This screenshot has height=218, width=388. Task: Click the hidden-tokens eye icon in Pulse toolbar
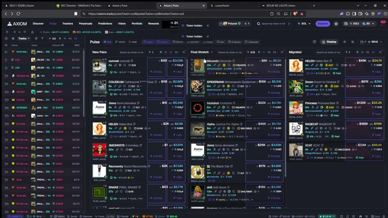[353, 42]
